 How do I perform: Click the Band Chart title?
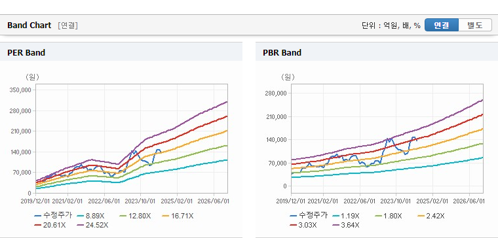(x=29, y=25)
